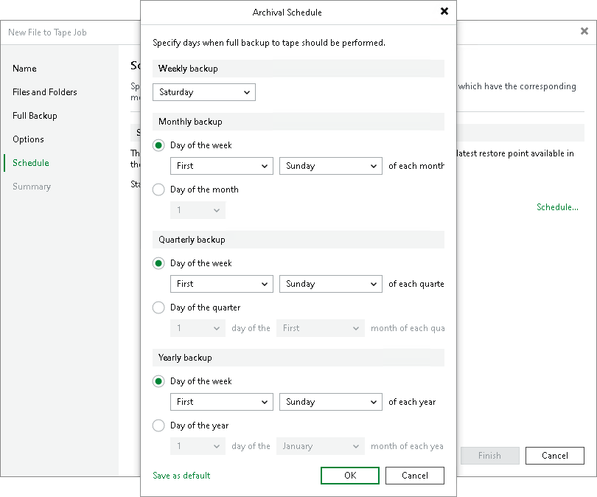
Task: Click the Save as default link
Action: tap(181, 476)
